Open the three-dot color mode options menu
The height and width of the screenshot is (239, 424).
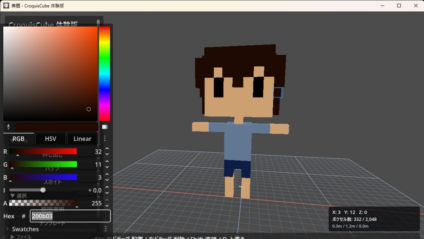(105, 139)
